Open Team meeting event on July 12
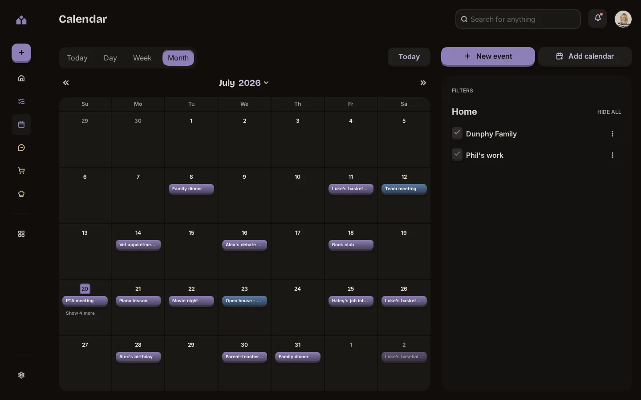Screen dimensions: 641x400 click(x=404, y=189)
